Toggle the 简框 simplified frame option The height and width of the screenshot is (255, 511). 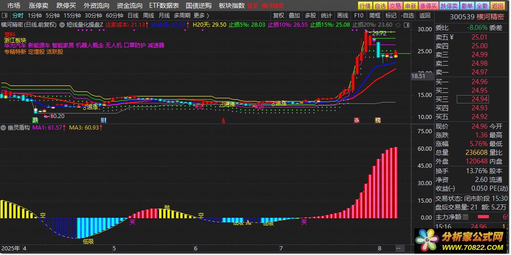pyautogui.click(x=375, y=15)
